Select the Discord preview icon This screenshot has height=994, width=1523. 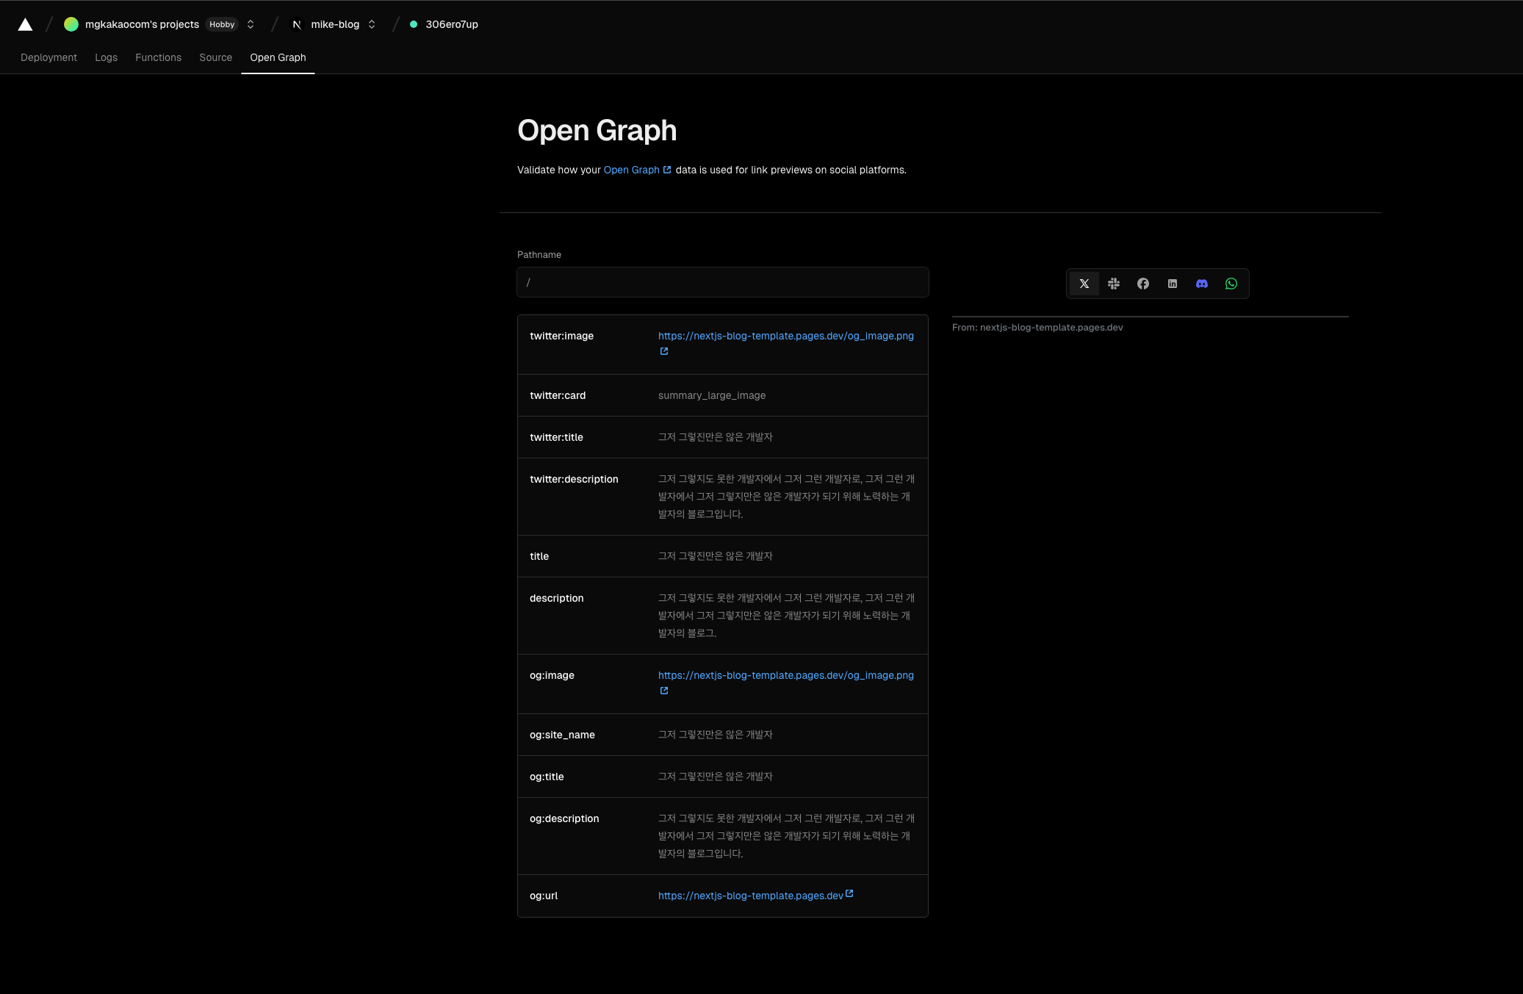(x=1202, y=284)
